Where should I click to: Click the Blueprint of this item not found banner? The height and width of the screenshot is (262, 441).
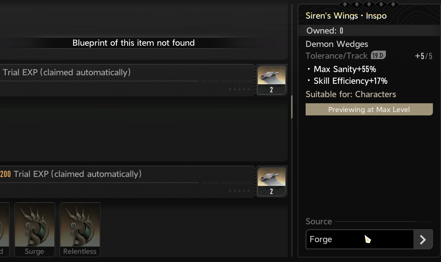[x=134, y=43]
